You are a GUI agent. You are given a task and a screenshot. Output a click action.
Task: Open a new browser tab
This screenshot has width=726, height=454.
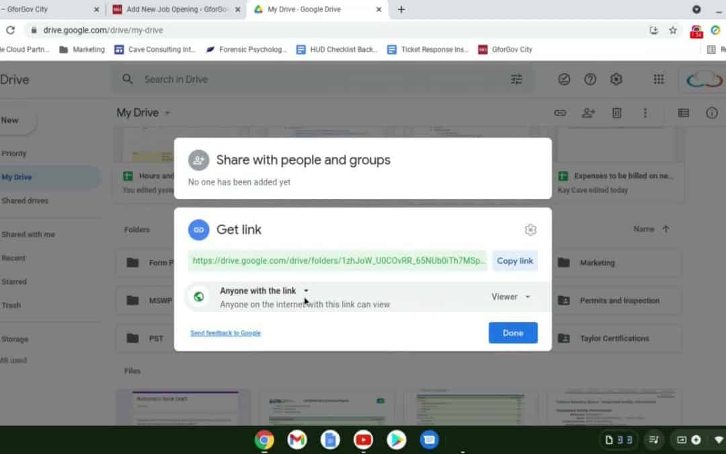[401, 9]
